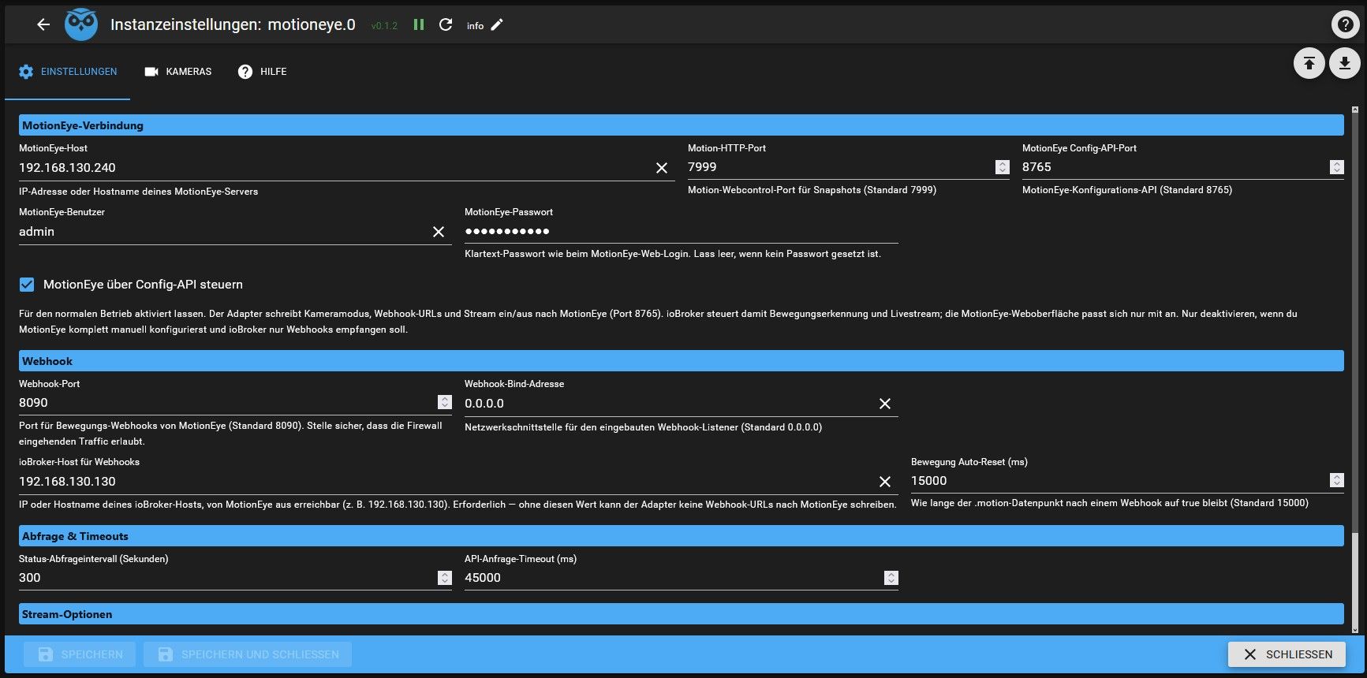Adjust Status-Abfrageintervall stepper arrows
The image size is (1367, 678).
445,578
